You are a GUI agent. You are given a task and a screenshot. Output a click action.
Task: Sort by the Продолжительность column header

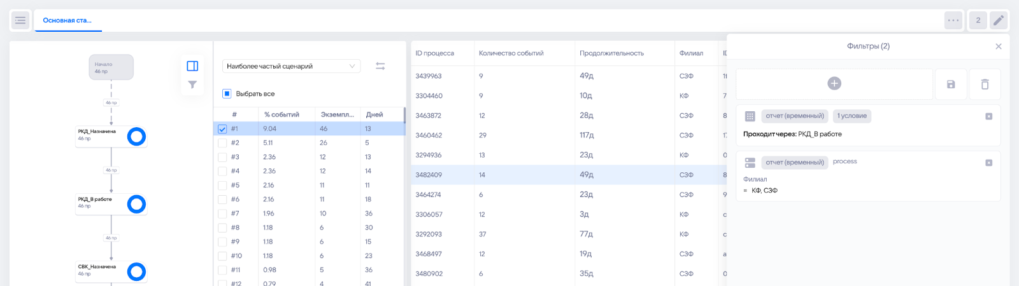pyautogui.click(x=611, y=53)
